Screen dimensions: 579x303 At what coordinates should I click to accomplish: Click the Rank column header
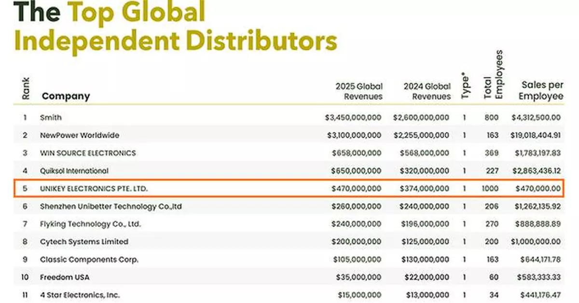[26, 89]
